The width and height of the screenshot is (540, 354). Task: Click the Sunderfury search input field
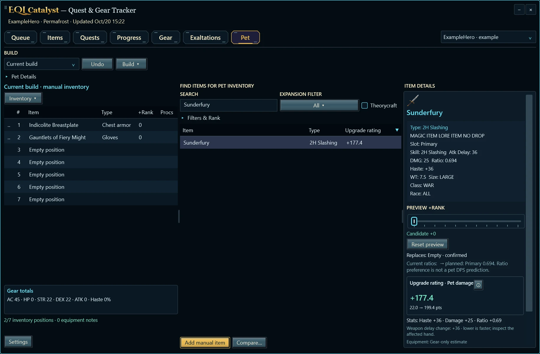click(x=229, y=105)
